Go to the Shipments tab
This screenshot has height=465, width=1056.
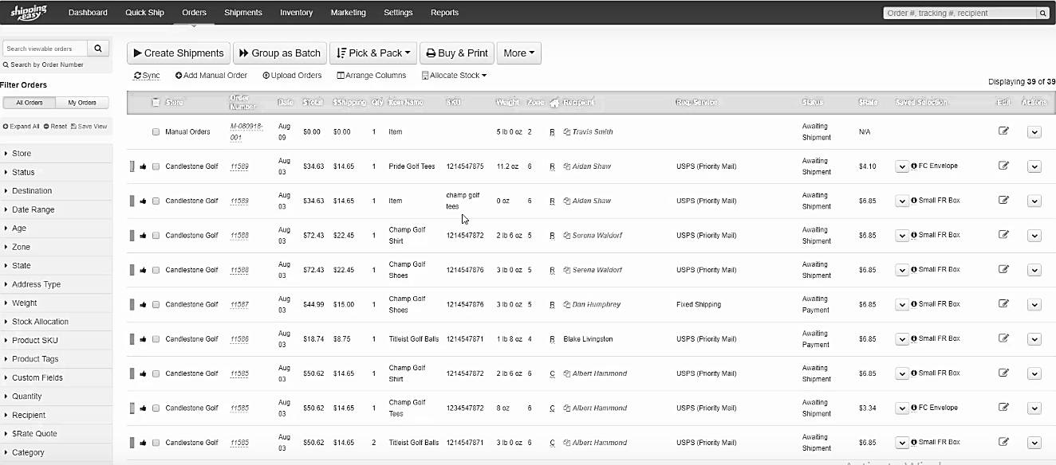(243, 13)
